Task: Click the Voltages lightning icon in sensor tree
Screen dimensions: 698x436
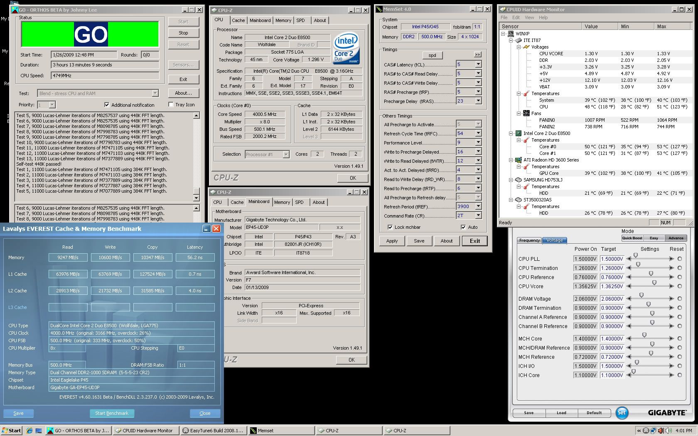Action: [526, 47]
